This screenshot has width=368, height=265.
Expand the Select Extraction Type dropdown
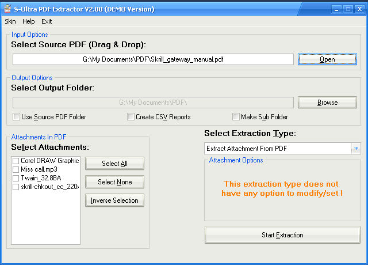pos(355,149)
